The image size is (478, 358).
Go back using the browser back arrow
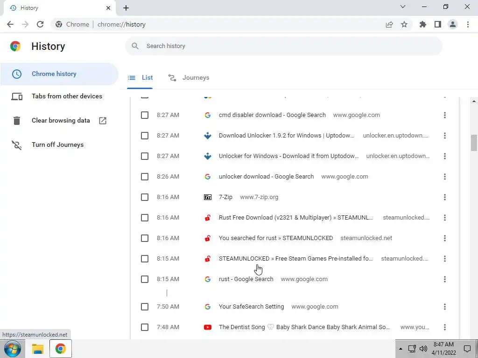coord(10,24)
